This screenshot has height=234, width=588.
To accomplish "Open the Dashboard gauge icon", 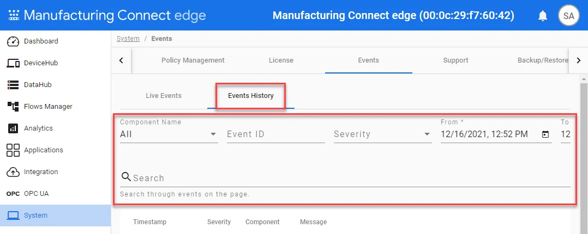I will tap(13, 41).
